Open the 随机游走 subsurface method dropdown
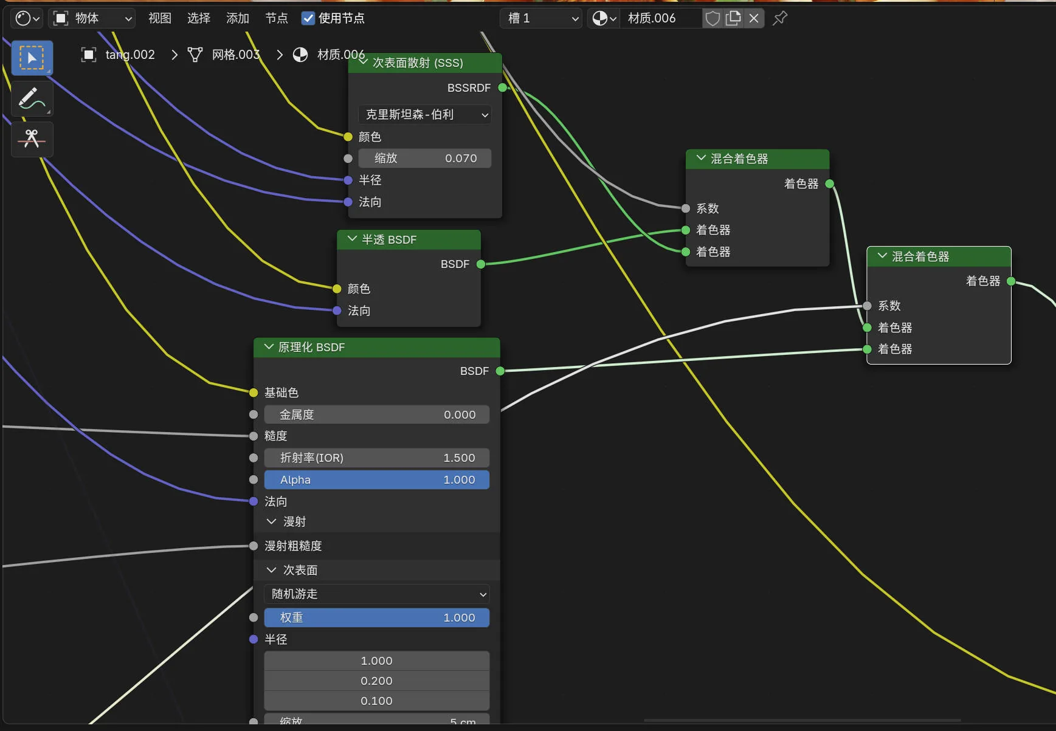 pyautogui.click(x=377, y=594)
